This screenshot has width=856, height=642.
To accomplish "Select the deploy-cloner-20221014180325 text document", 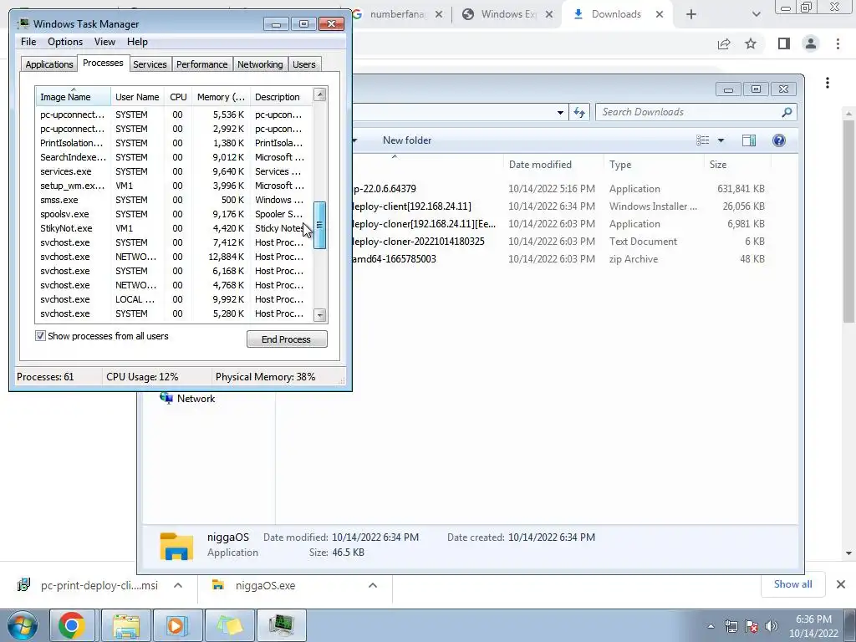I will [x=559, y=242].
